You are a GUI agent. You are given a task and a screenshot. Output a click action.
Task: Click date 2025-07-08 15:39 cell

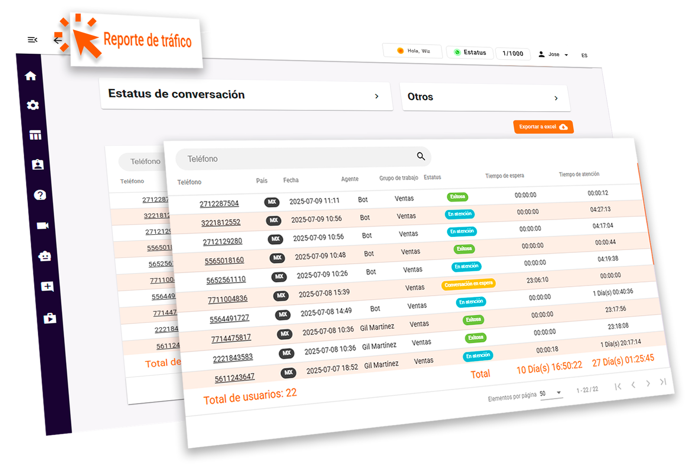[x=324, y=293]
